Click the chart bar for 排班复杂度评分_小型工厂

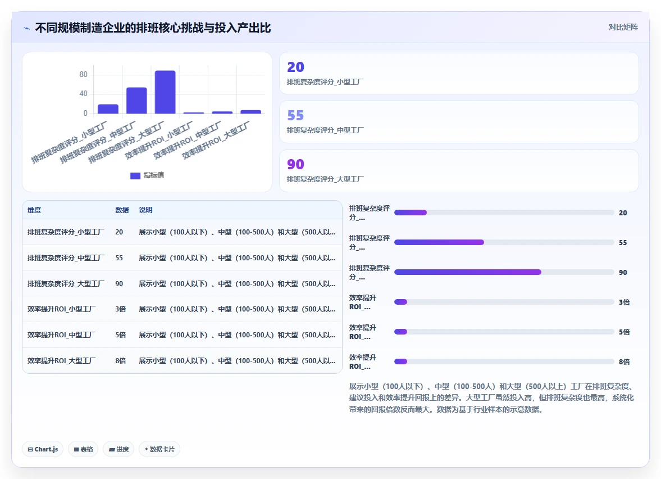108,109
